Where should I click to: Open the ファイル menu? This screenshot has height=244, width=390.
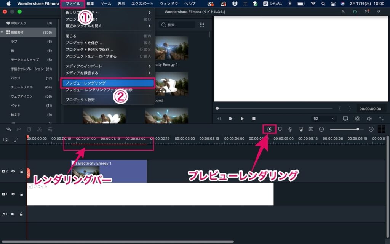[x=73, y=4]
